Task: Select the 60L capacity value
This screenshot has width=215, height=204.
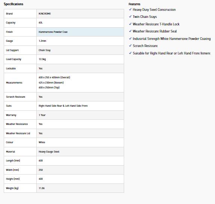Action: pos(41,23)
